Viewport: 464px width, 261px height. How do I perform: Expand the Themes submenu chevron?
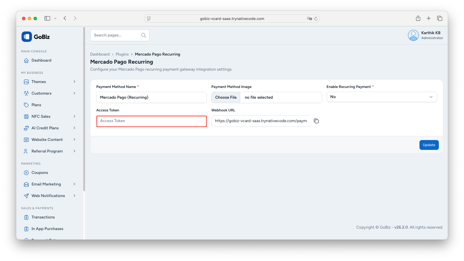click(74, 82)
